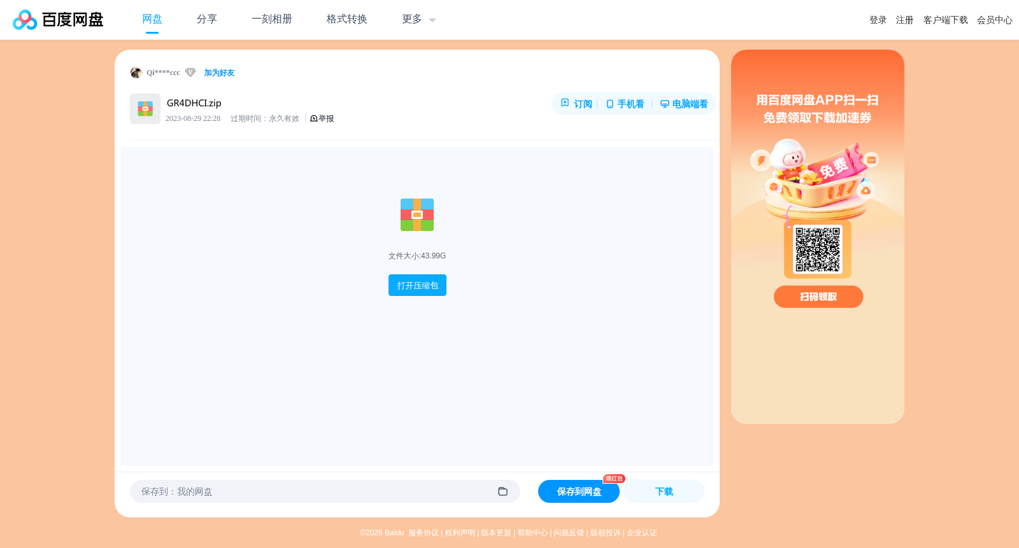The height and width of the screenshot is (548, 1019).
Task: Click the QR code image
Action: 818,249
